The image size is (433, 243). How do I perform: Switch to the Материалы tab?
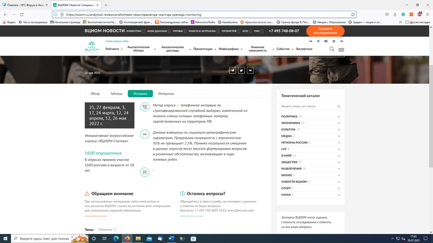coord(166,93)
